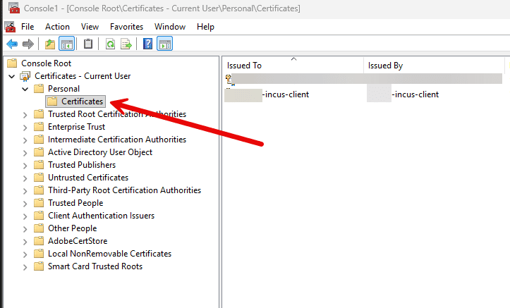Click the MMC toolbox icon in title bar
The image size is (510, 308).
coord(14,8)
